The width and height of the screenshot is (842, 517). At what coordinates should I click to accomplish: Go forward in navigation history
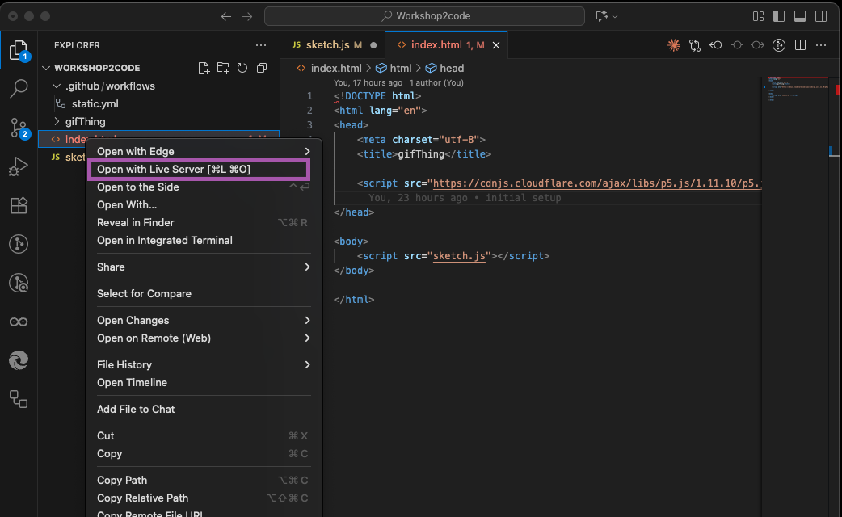click(247, 16)
